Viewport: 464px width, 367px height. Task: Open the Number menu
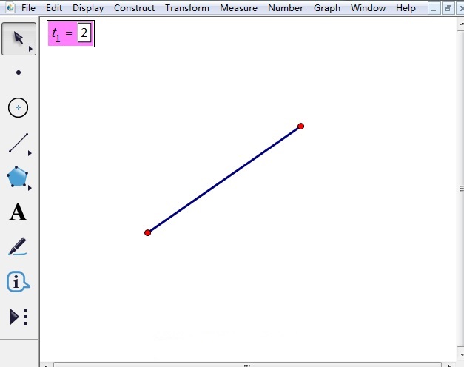[286, 8]
